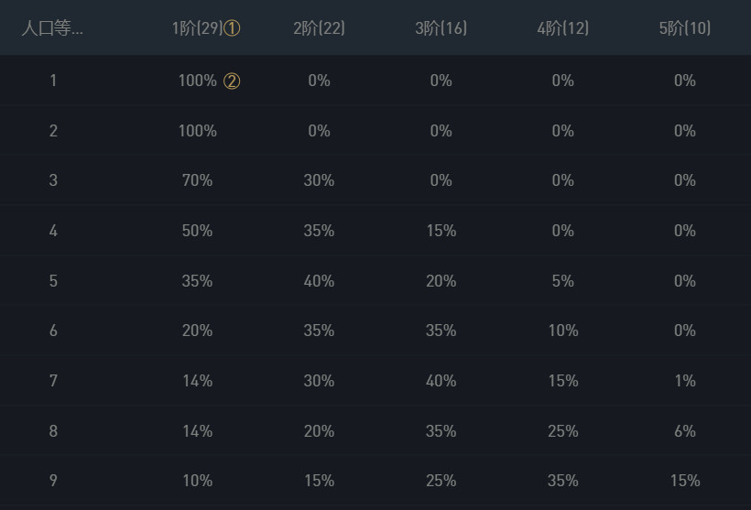The height and width of the screenshot is (510, 751).
Task: Choose the 4阶(12) column header
Action: tap(562, 28)
